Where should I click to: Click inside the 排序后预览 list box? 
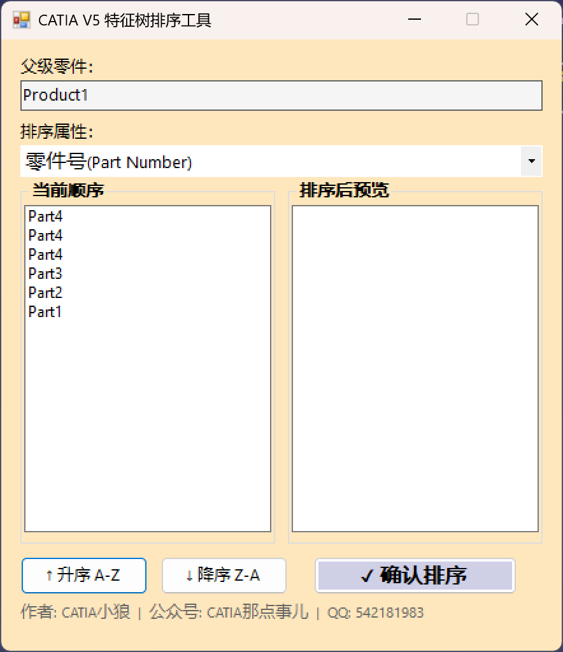tap(415, 369)
